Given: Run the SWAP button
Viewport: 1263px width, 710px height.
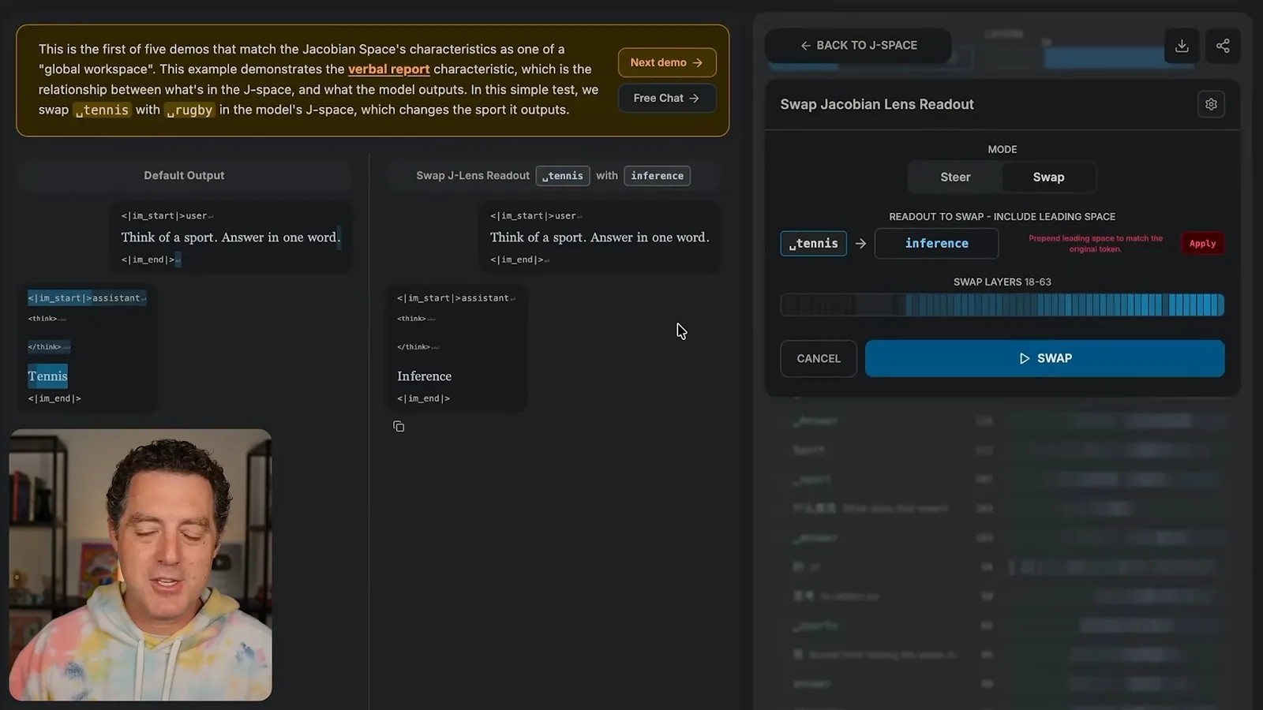Looking at the screenshot, I should coord(1044,359).
